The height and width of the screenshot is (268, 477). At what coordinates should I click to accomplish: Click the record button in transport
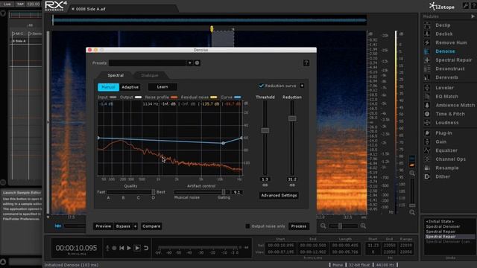click(x=114, y=248)
